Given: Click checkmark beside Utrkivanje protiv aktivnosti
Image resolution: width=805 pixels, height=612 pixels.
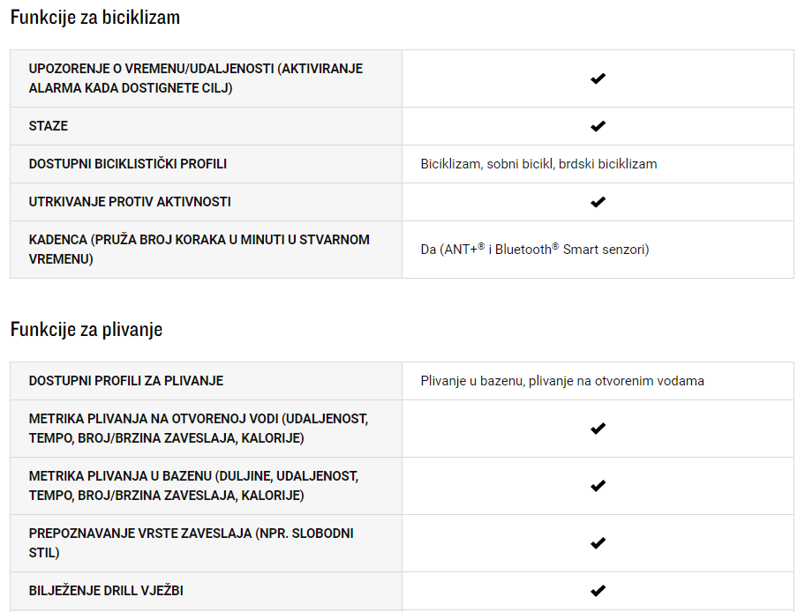Looking at the screenshot, I should (598, 202).
